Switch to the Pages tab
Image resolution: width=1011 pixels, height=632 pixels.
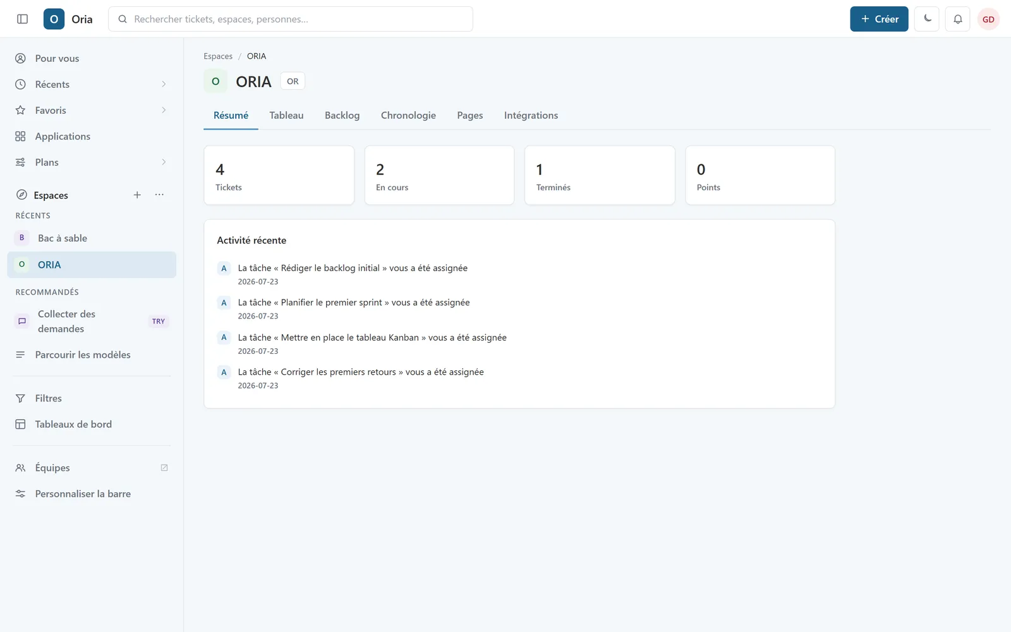[x=470, y=115]
